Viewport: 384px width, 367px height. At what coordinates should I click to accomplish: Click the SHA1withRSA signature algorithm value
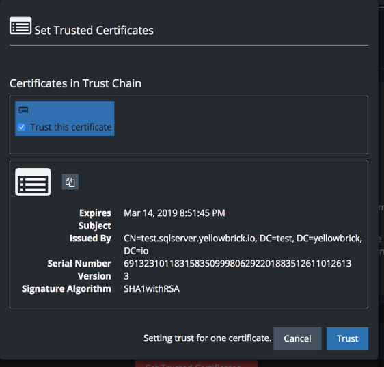[x=152, y=289]
